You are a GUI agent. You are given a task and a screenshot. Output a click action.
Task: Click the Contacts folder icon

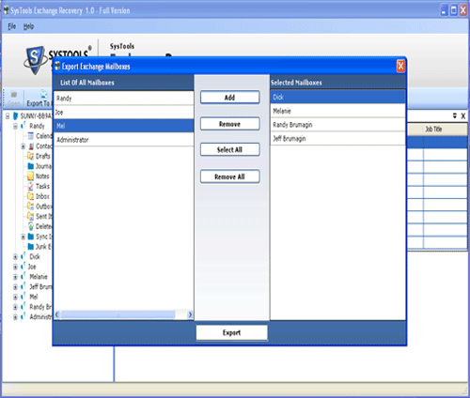click(31, 146)
